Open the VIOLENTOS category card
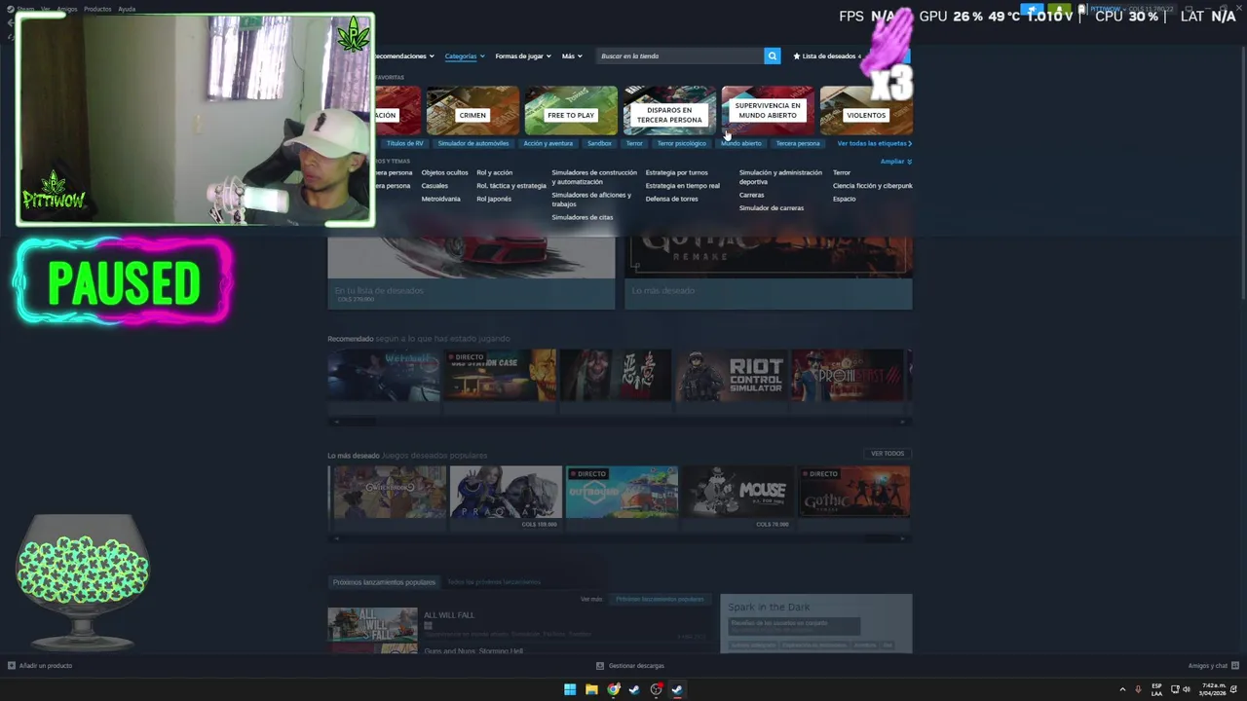 pos(866,110)
